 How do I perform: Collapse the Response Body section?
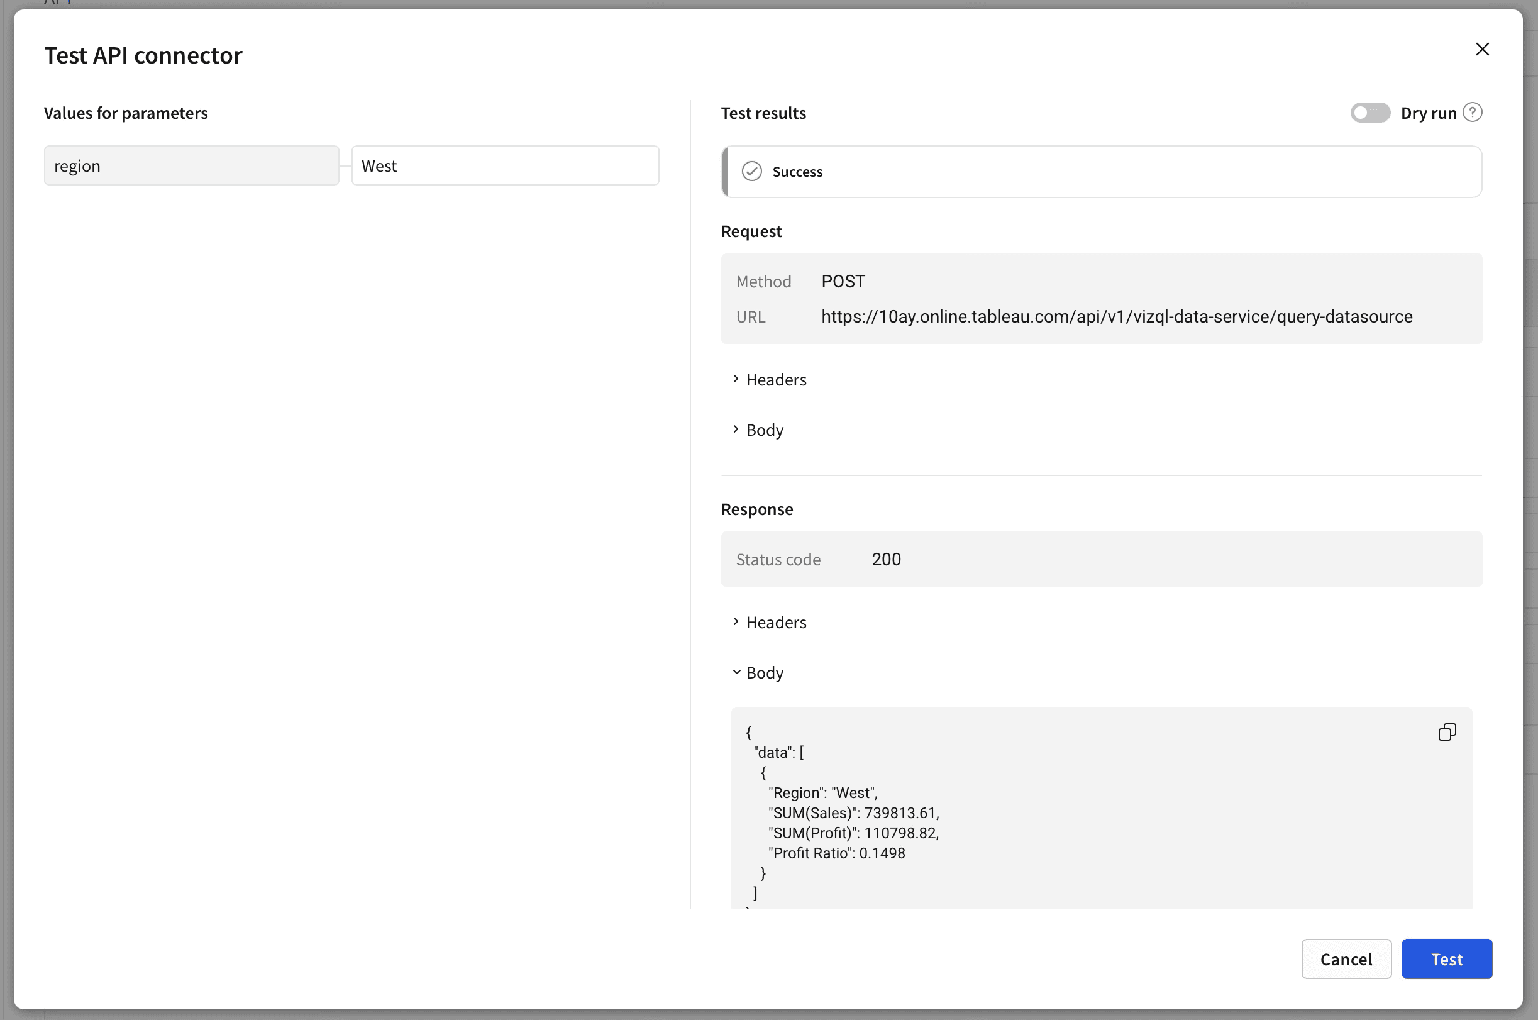tap(764, 673)
